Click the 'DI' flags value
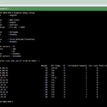 coord(56,68)
